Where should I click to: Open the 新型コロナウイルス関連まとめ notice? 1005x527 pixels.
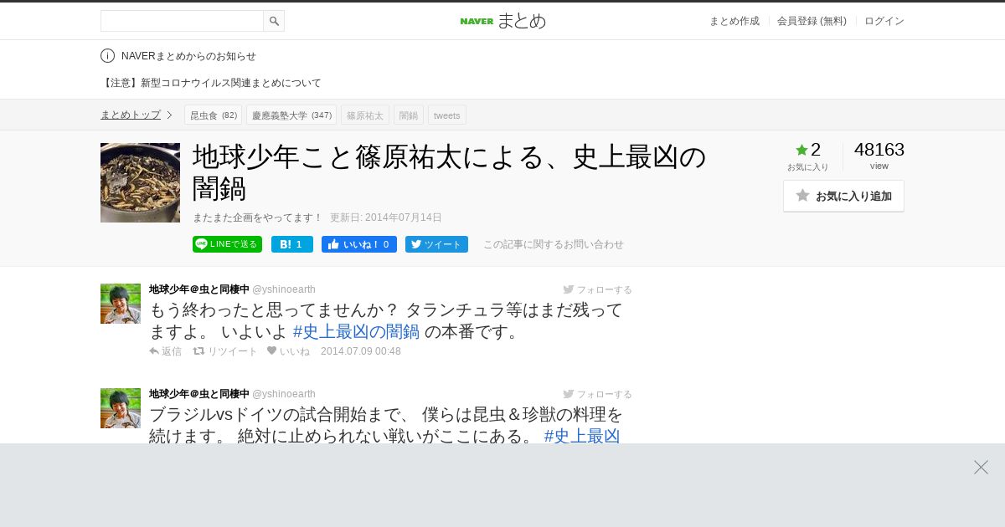[x=211, y=83]
